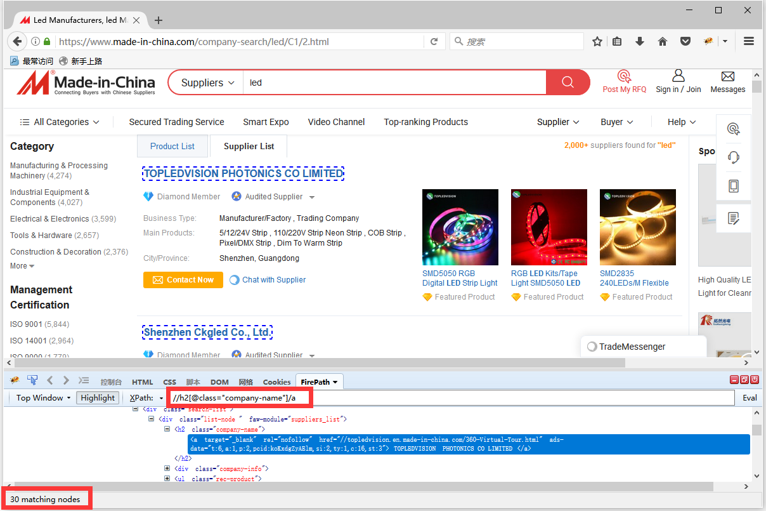Screen dimensions: 766x511
Task: Expand TOPLEDVISION Audited Supplier dropdown arrow
Action: coord(312,197)
